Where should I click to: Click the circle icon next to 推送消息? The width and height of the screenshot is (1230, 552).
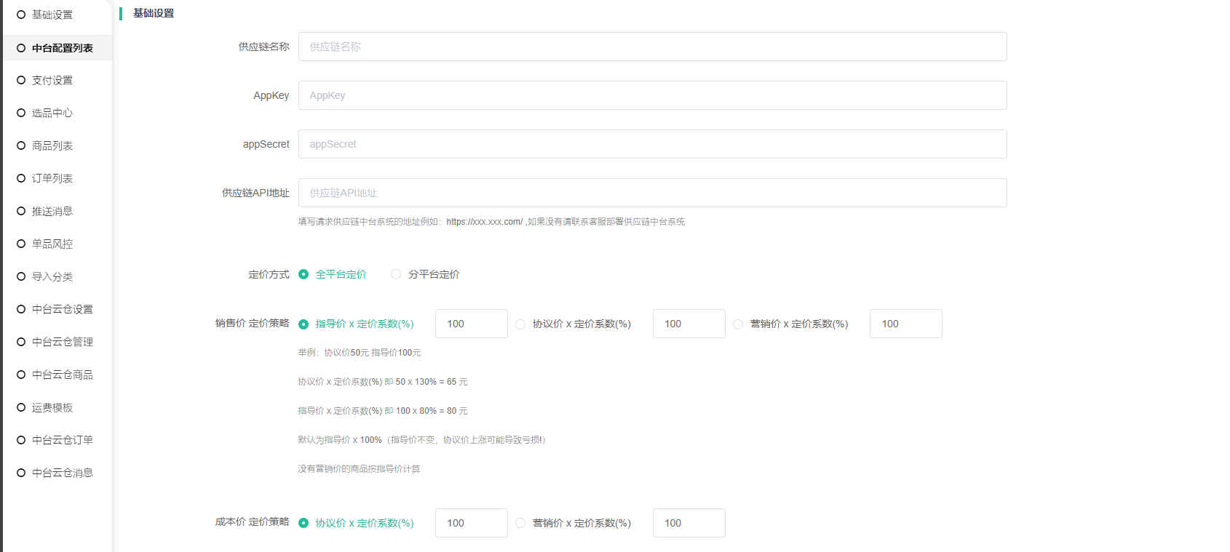tap(21, 211)
